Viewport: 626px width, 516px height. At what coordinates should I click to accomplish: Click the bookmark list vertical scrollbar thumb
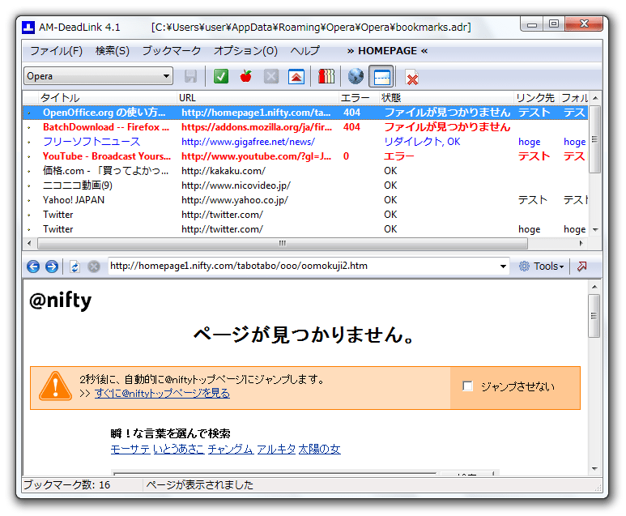point(594,139)
